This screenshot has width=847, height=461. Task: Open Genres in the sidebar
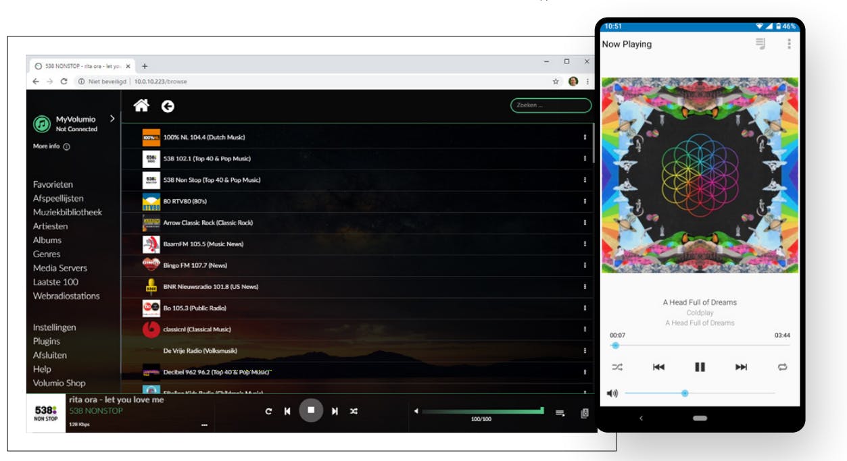point(47,254)
